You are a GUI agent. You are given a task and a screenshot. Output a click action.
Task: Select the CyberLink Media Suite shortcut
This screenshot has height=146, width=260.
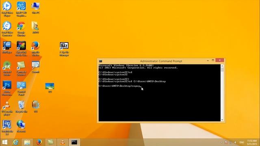(21, 49)
